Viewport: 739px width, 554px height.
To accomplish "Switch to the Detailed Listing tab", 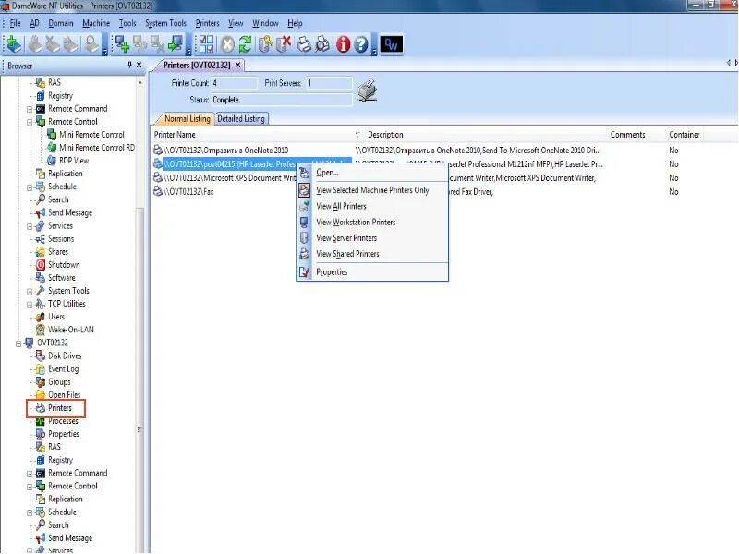I will (241, 119).
